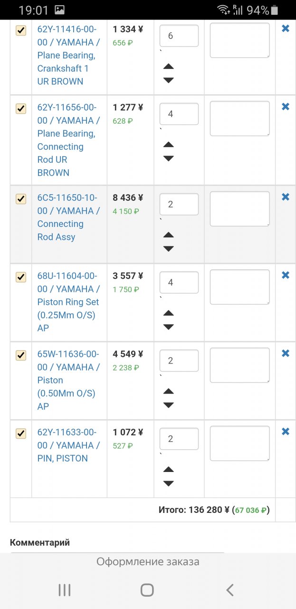Delete Connecting Rod Assy from cart

[x=286, y=197]
